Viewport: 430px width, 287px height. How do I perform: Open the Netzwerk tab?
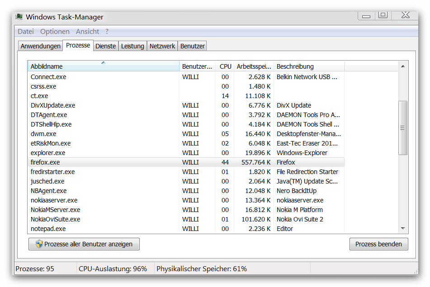click(x=162, y=46)
